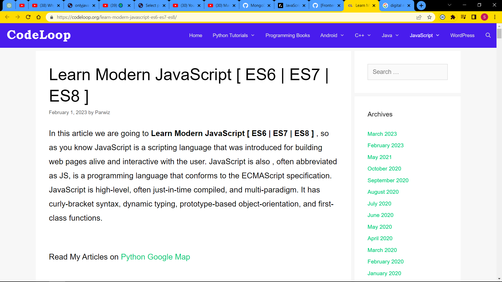Select the Home menu item in navigation

pyautogui.click(x=196, y=35)
